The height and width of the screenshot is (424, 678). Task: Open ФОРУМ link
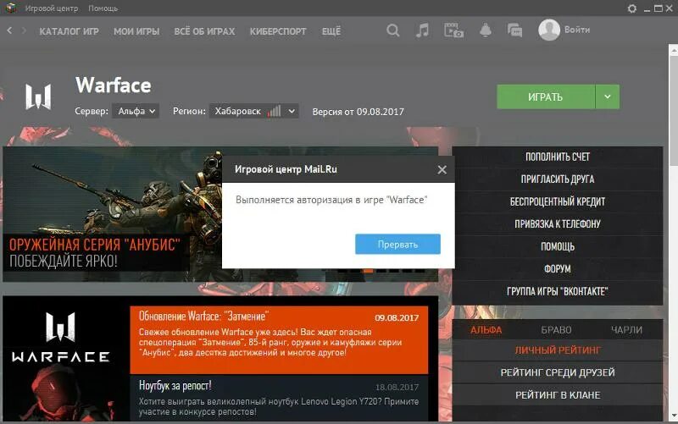pos(558,269)
